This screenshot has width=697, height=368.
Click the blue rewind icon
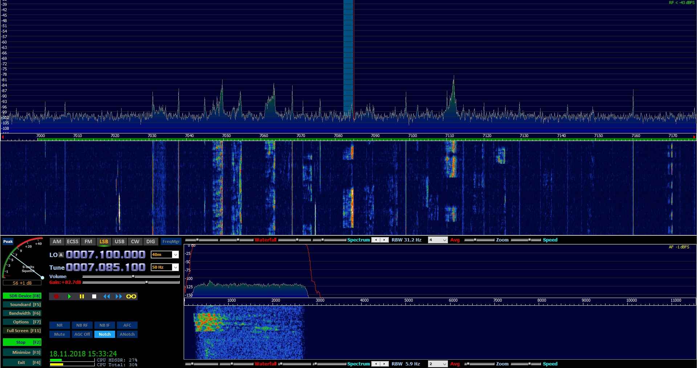(x=106, y=297)
